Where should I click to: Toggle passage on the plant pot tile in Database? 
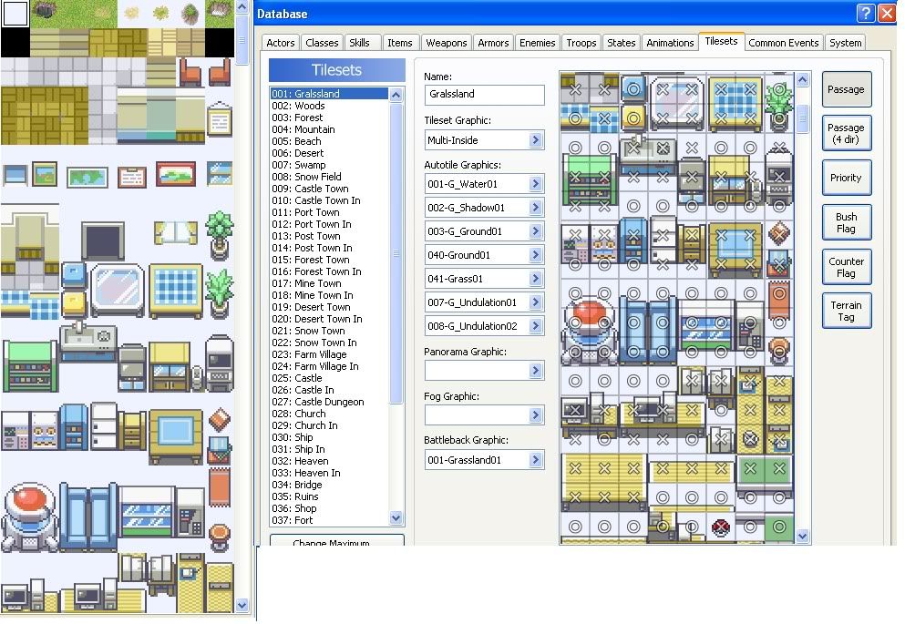(779, 118)
